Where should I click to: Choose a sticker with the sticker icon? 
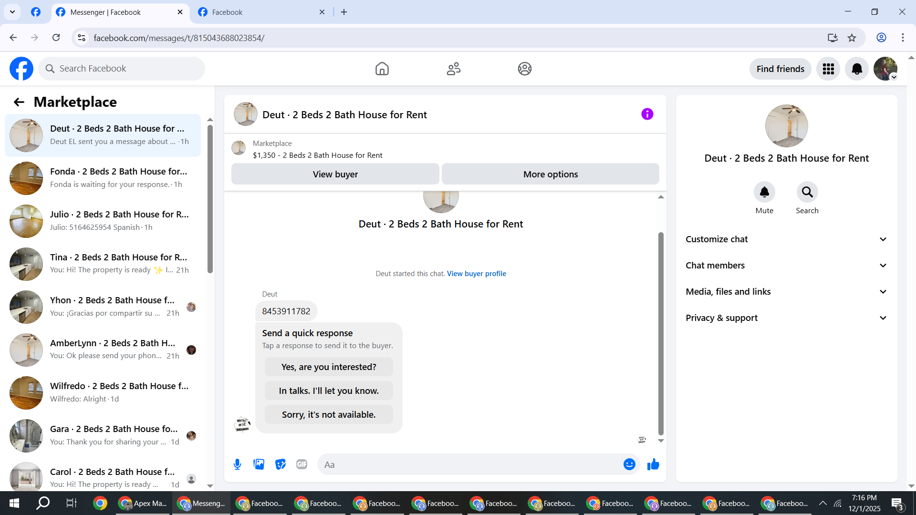click(281, 464)
